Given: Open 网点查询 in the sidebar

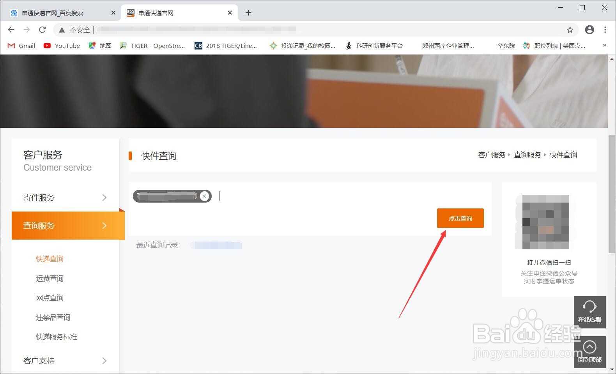Looking at the screenshot, I should (50, 298).
